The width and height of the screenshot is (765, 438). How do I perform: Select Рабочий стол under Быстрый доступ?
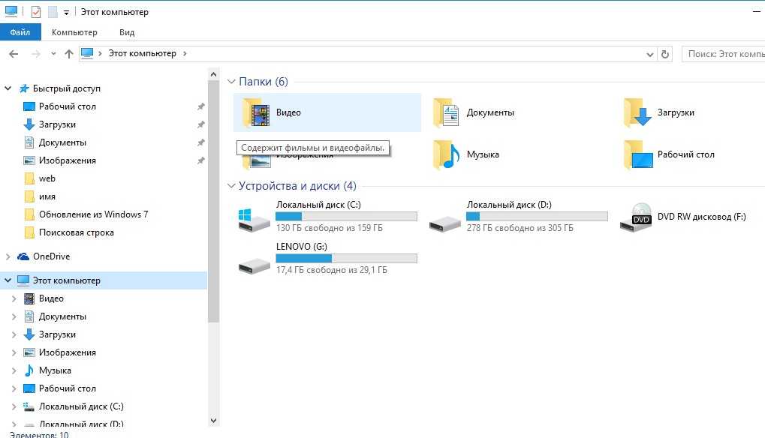coord(67,106)
